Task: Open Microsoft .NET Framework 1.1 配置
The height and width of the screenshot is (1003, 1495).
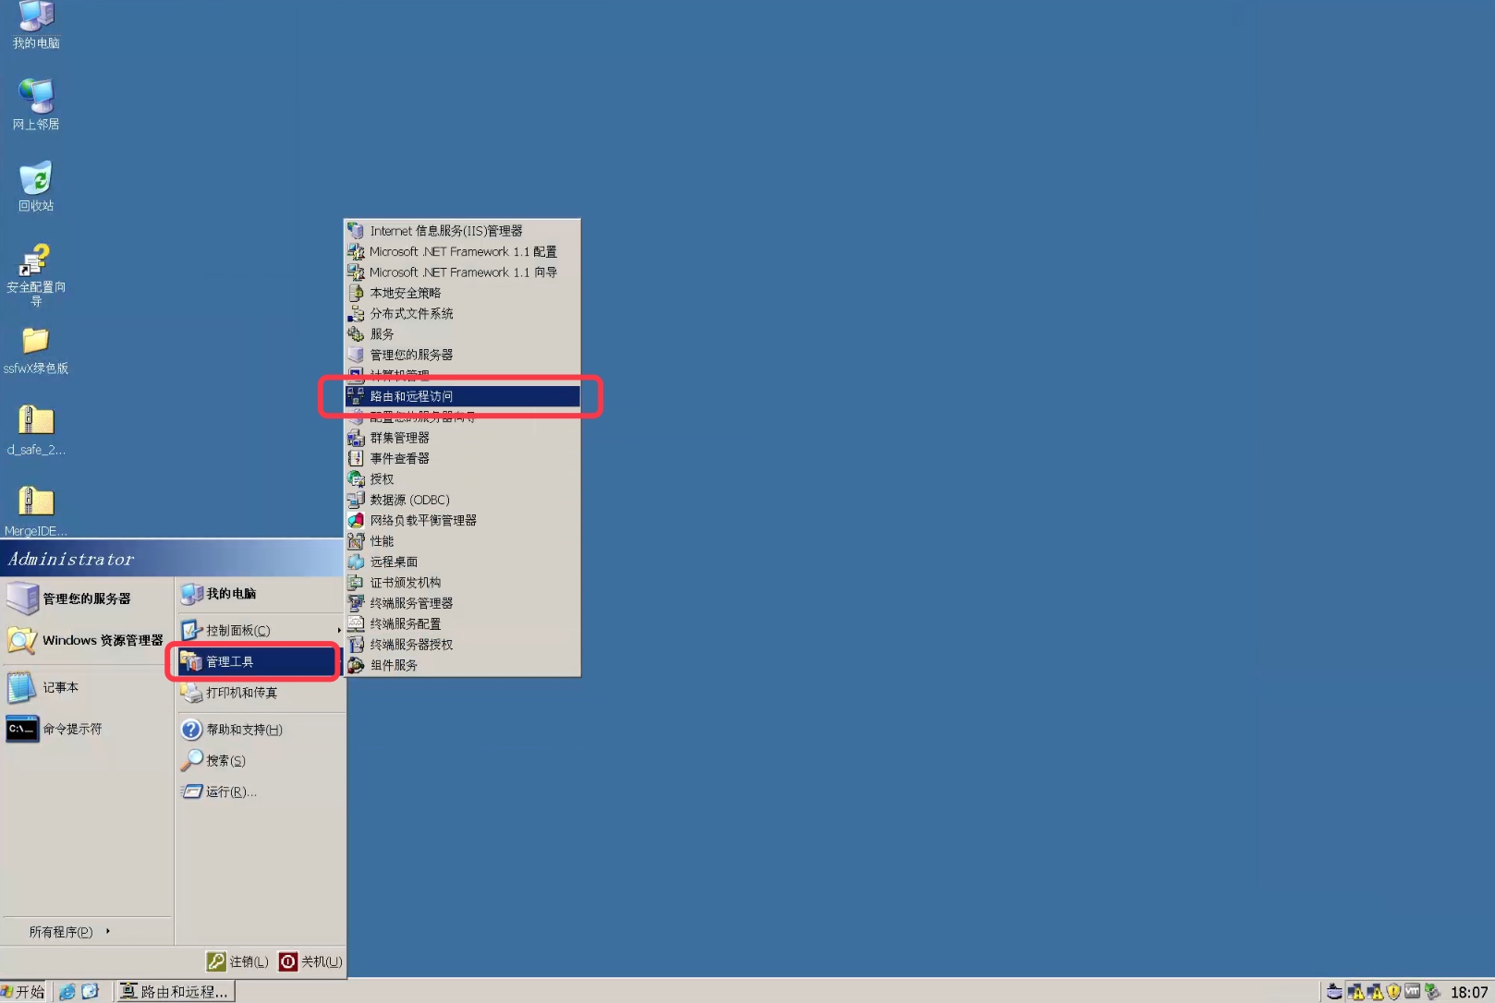Action: (x=462, y=251)
